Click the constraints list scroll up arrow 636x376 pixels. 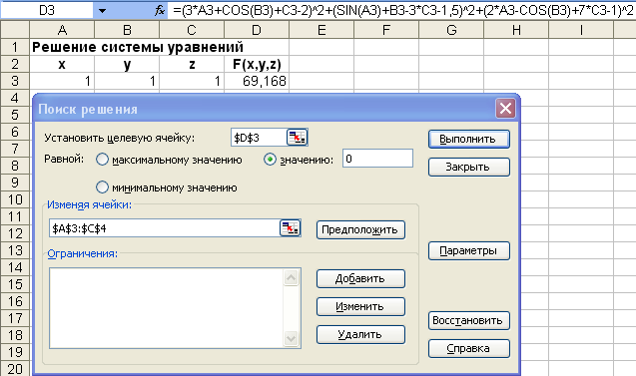[x=292, y=277]
